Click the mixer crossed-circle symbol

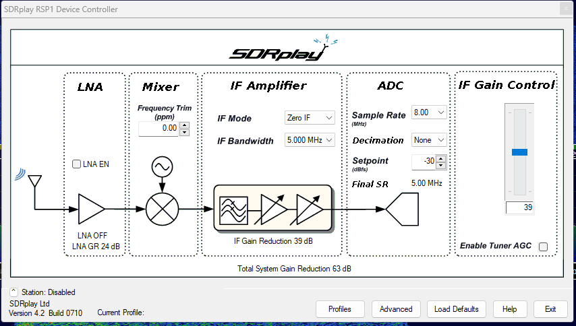tap(162, 209)
